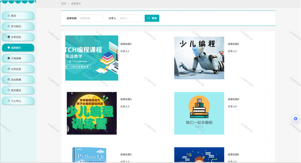The height and width of the screenshot is (163, 301).
Task: Open the Python Qt book thumbnail
Action: coord(89,155)
